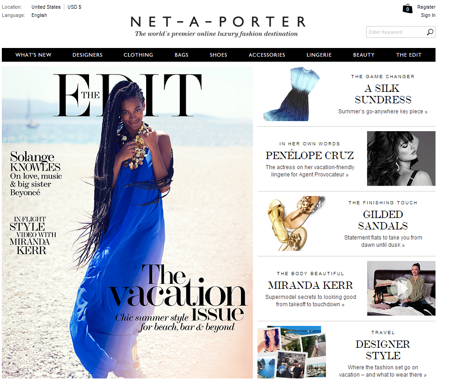Click the Register link
The width and height of the screenshot is (462, 383).
(x=426, y=7)
